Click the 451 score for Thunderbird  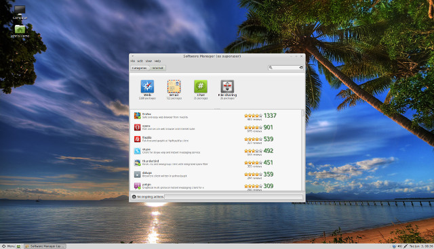[x=269, y=162]
